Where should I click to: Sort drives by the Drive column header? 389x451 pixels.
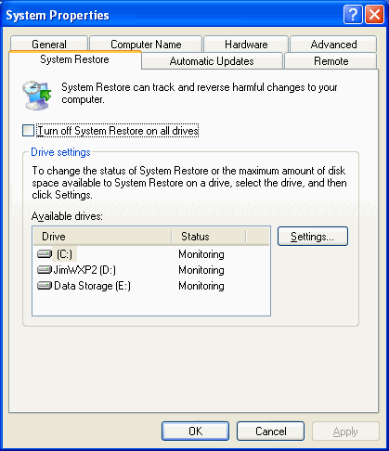(x=102, y=237)
